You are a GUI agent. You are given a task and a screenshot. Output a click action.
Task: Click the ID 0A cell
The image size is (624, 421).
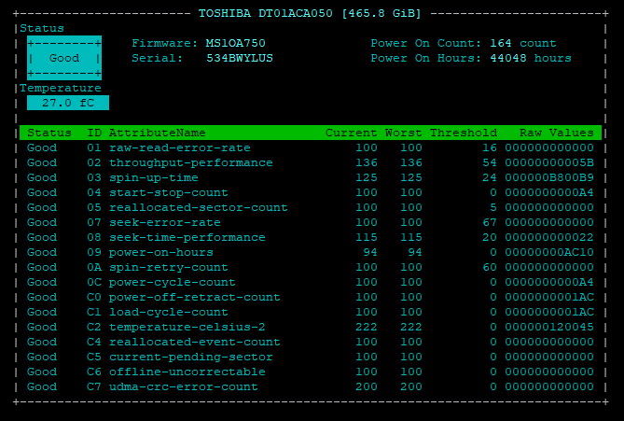[94, 267]
